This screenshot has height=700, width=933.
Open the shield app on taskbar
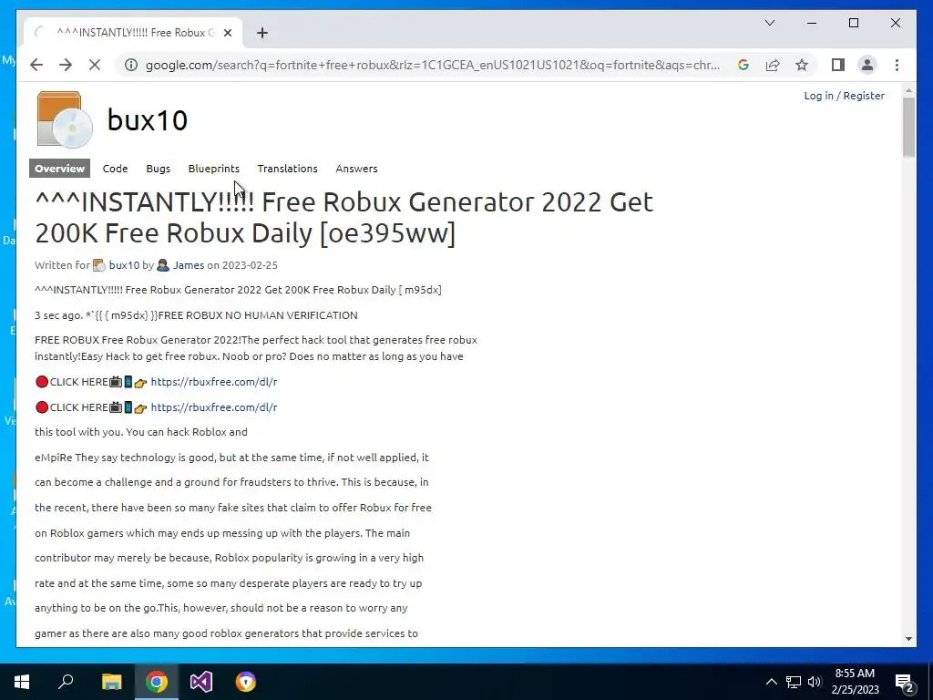(246, 682)
